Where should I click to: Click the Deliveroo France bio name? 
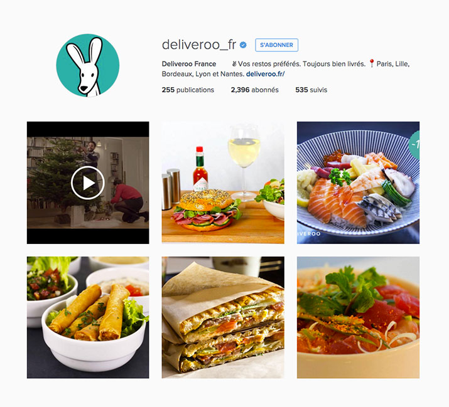189,64
